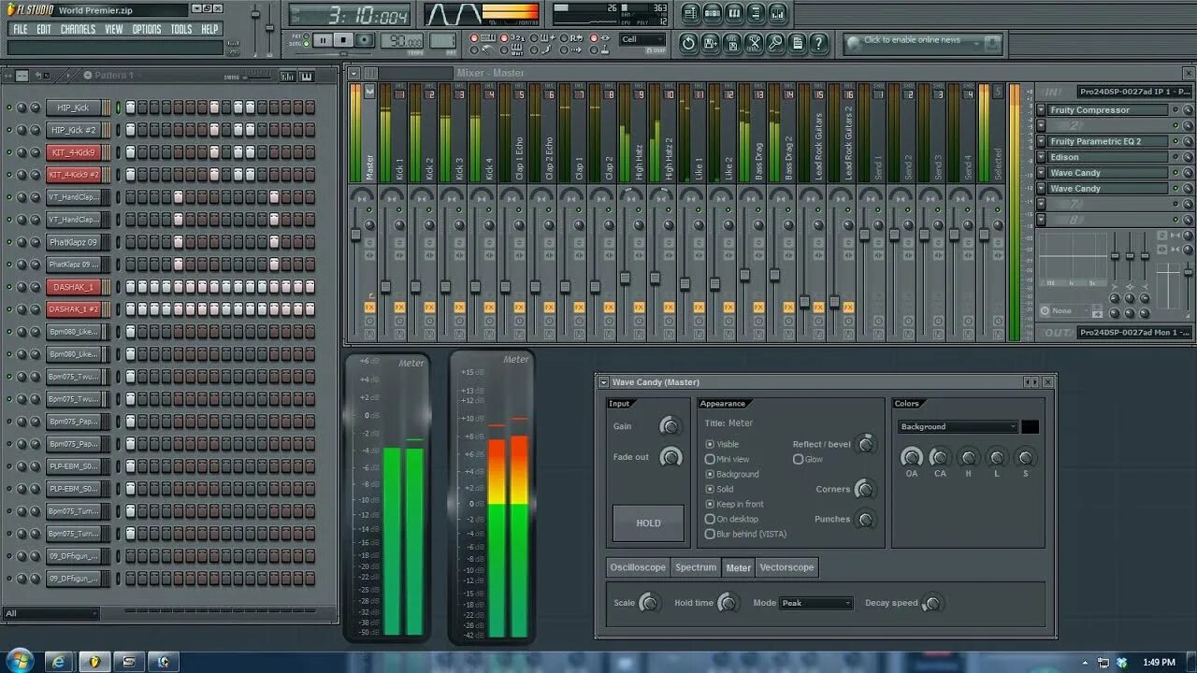Toggle Keep in front option

pyautogui.click(x=711, y=505)
